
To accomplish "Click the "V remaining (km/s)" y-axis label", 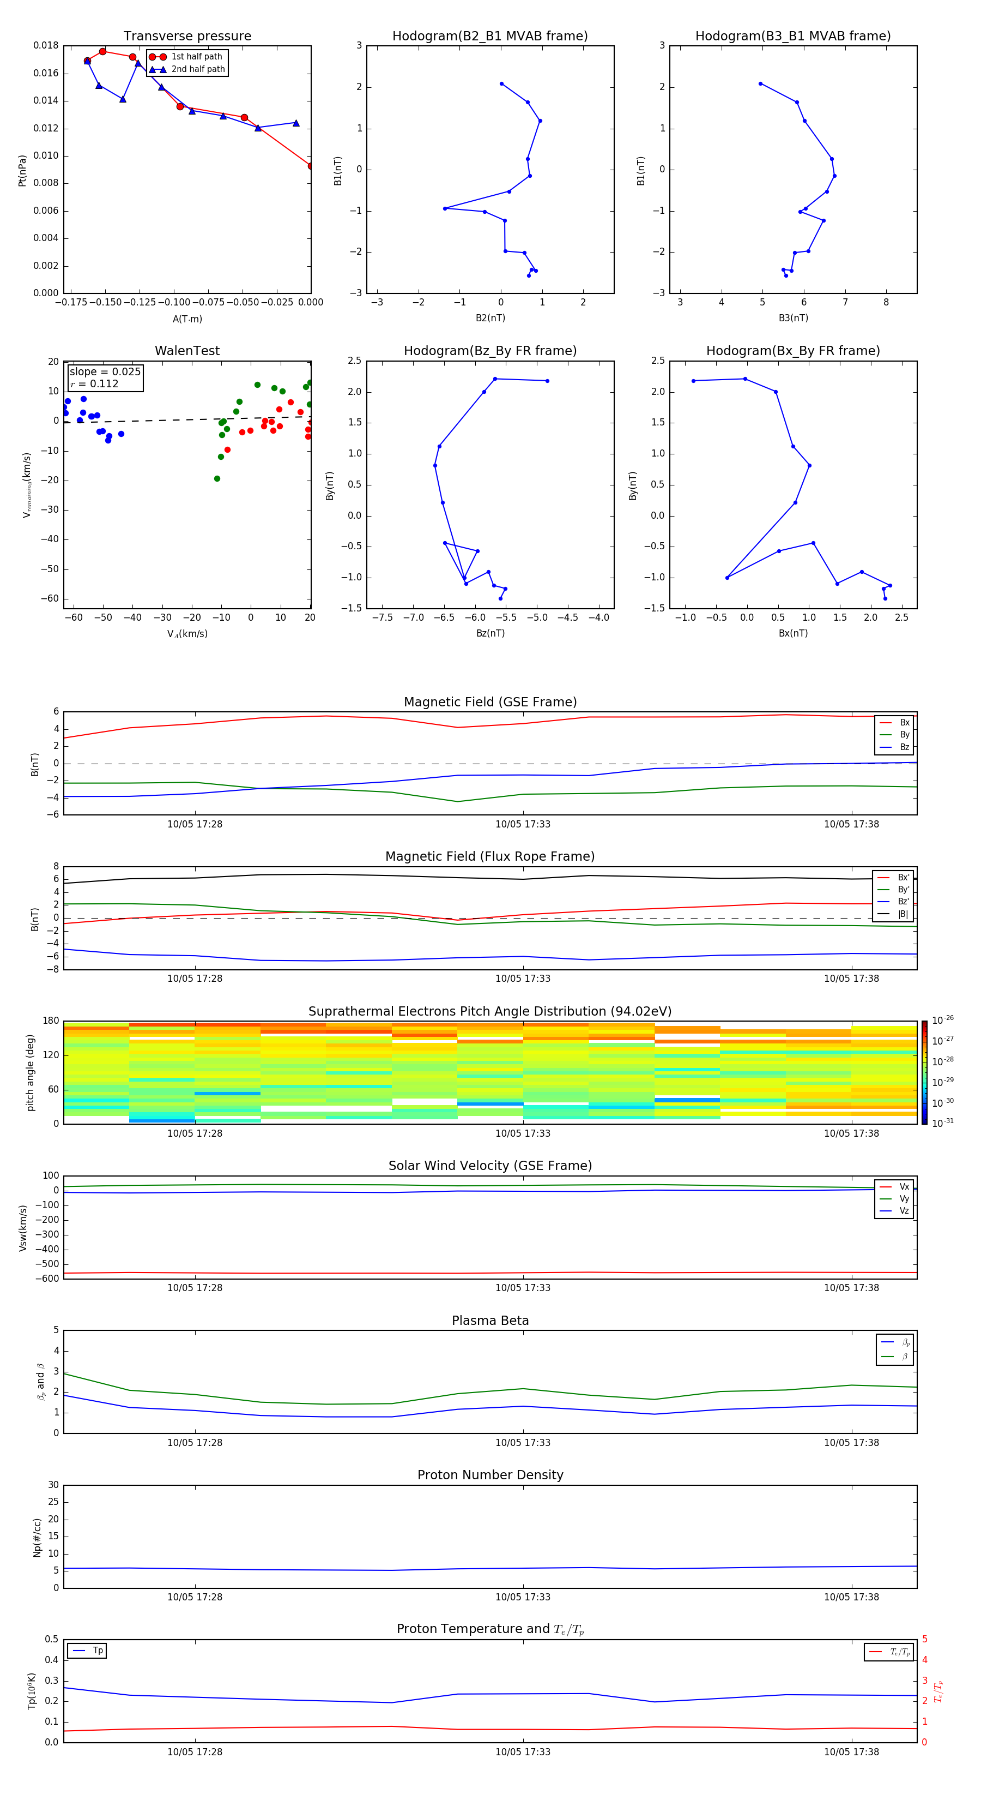I will pyautogui.click(x=27, y=485).
